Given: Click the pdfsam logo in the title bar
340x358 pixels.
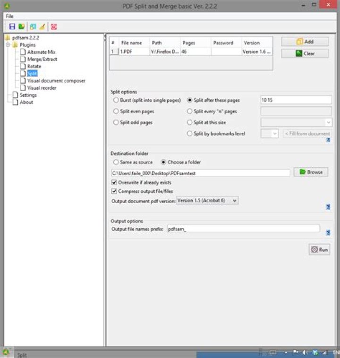Looking at the screenshot, I should point(7,6).
